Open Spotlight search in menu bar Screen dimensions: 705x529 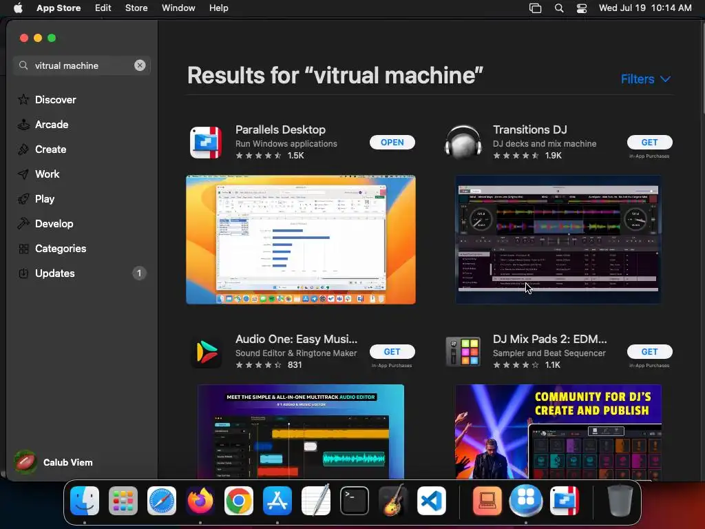click(559, 8)
